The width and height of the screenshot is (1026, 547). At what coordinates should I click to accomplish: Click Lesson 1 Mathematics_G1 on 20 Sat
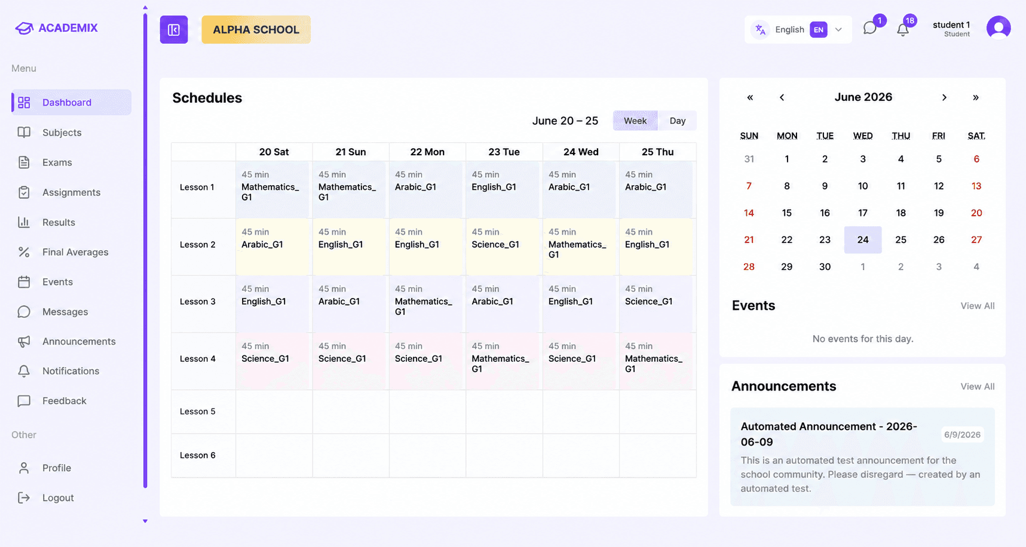point(274,190)
